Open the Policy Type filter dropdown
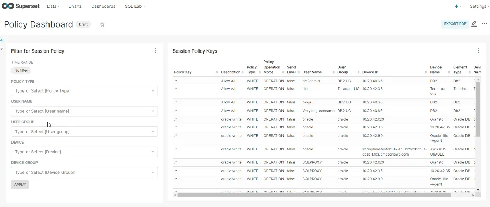Screen dimensions: 490x207 (84, 90)
